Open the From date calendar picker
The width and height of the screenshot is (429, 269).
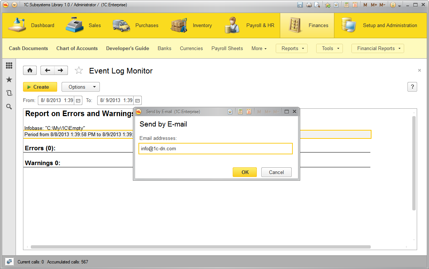click(78, 101)
